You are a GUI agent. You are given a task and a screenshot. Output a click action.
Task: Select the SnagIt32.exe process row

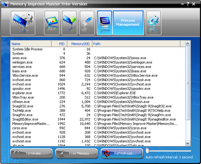pyautogui.click(x=98, y=106)
